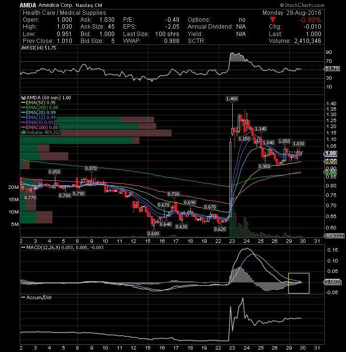Viewport: 346px width, 352px height.
Task: Click the Monday 29-Aug-2016 date
Action: pos(292,13)
